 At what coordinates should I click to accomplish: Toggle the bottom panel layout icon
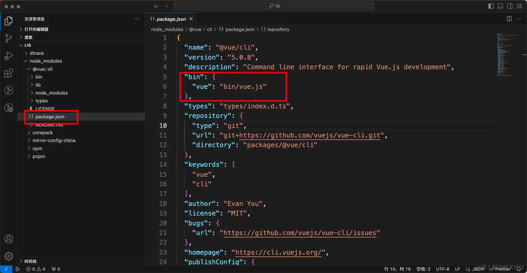(500, 6)
